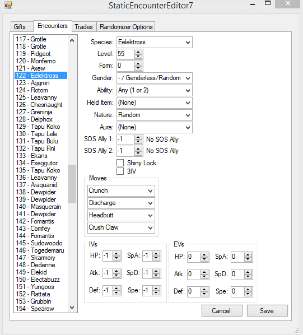
Task: Open the Species dropdown showing Eelektross
Action: point(155,43)
